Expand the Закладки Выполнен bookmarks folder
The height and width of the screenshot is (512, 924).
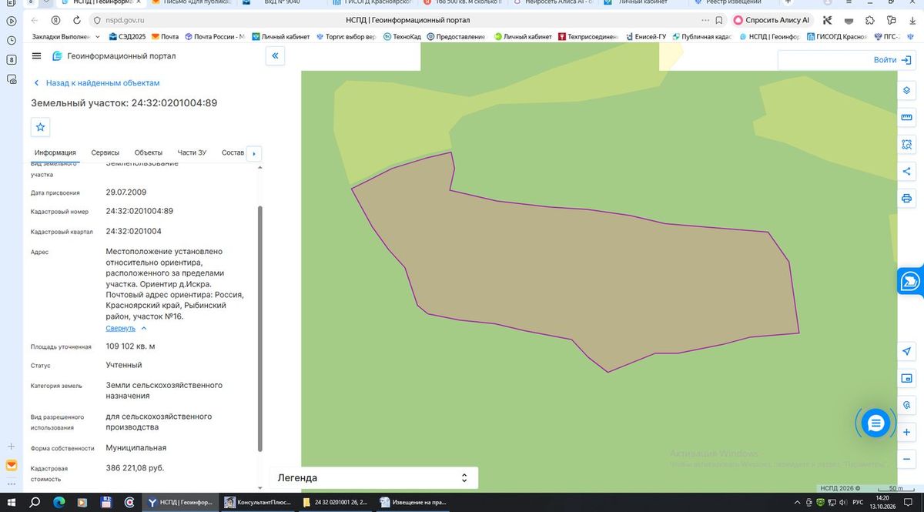pos(67,36)
